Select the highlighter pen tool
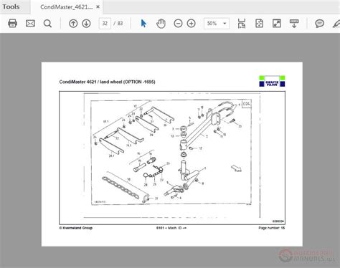 (x=336, y=24)
